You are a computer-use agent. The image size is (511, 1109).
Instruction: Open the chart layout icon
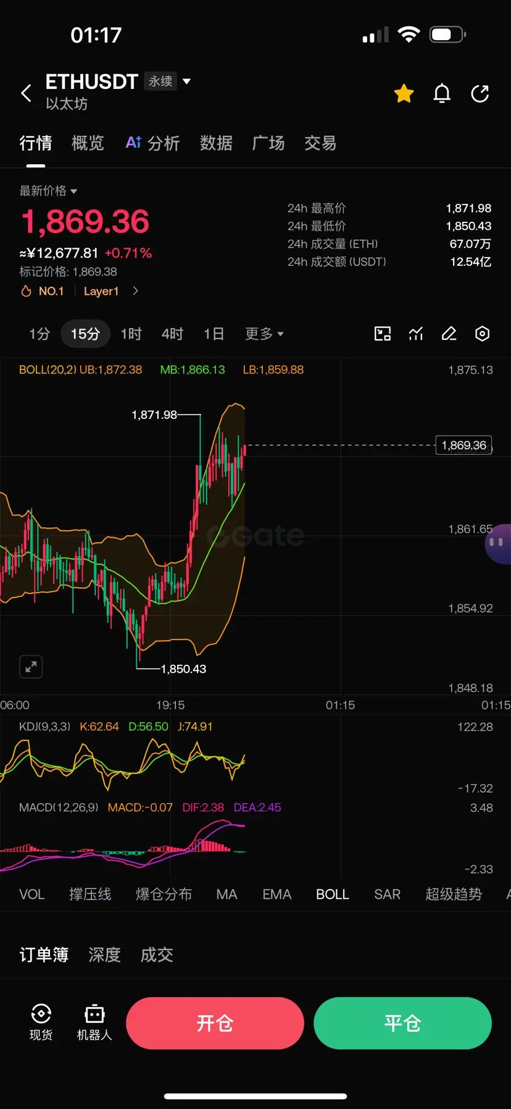point(383,334)
